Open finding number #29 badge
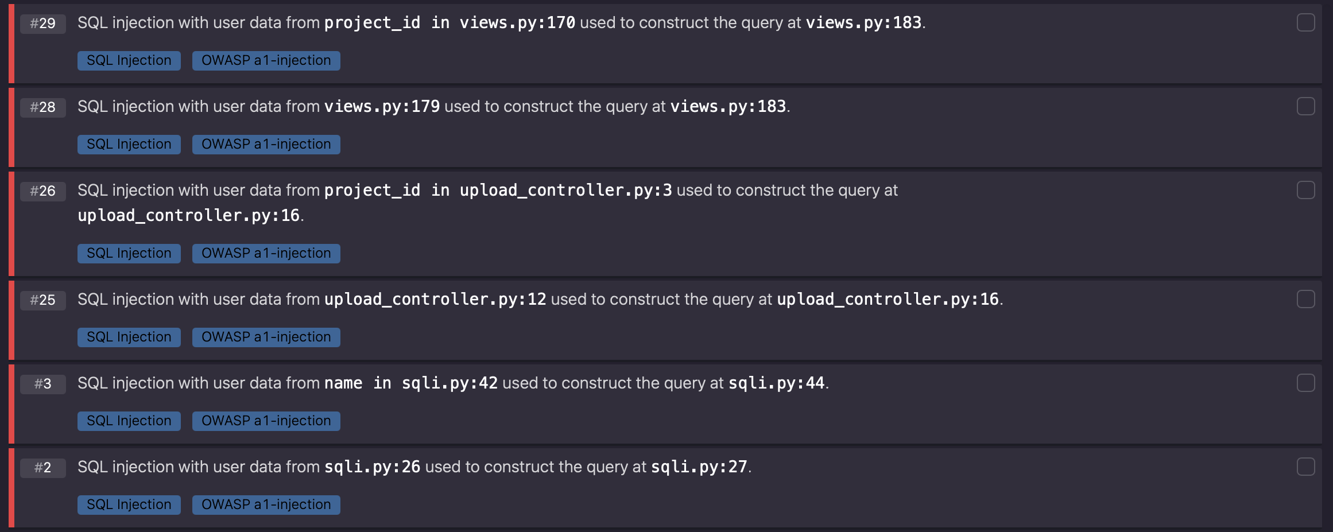 coord(43,24)
